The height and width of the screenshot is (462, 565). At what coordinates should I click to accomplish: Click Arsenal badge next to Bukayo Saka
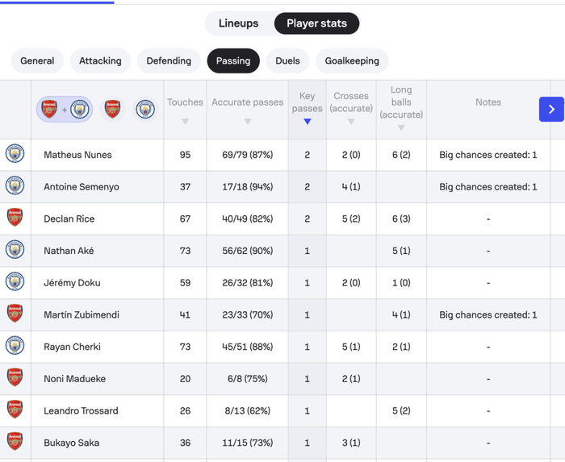tap(15, 442)
